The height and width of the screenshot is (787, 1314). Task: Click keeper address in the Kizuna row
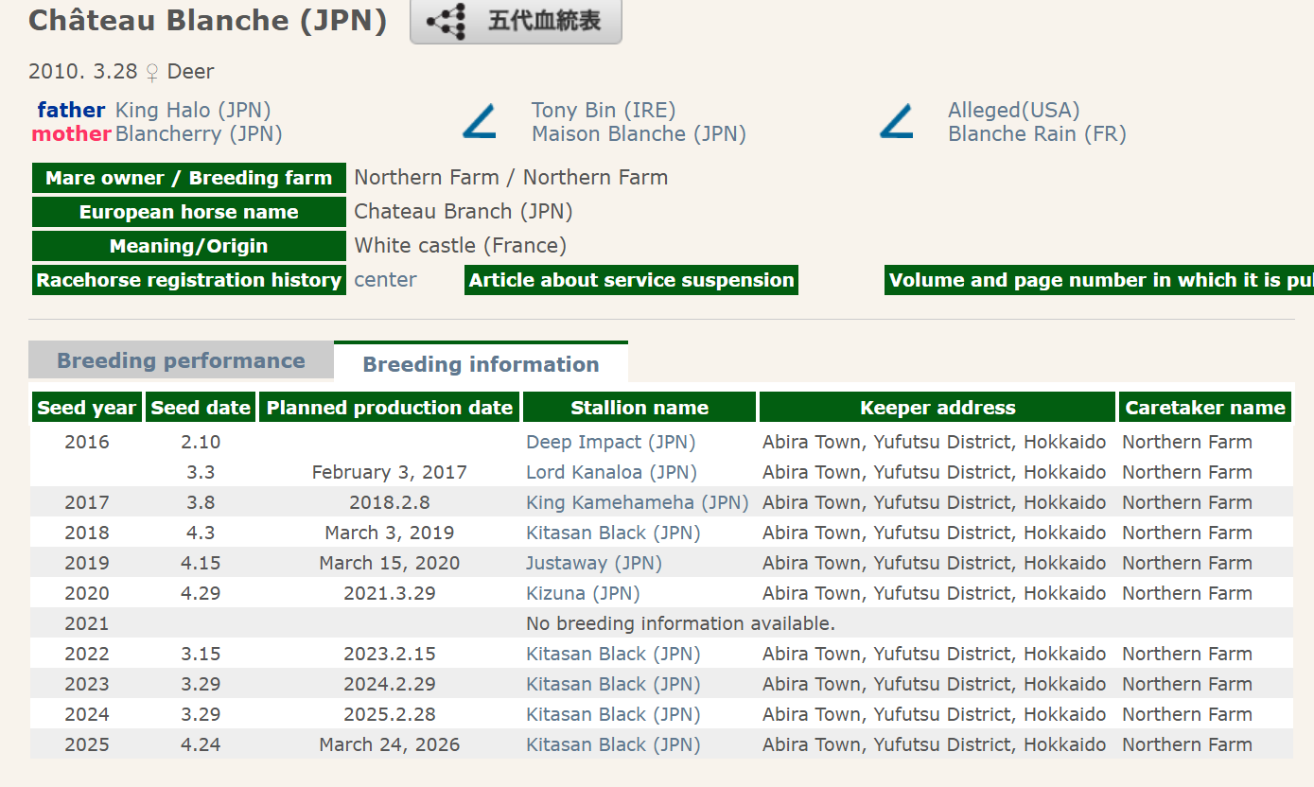pyautogui.click(x=934, y=593)
